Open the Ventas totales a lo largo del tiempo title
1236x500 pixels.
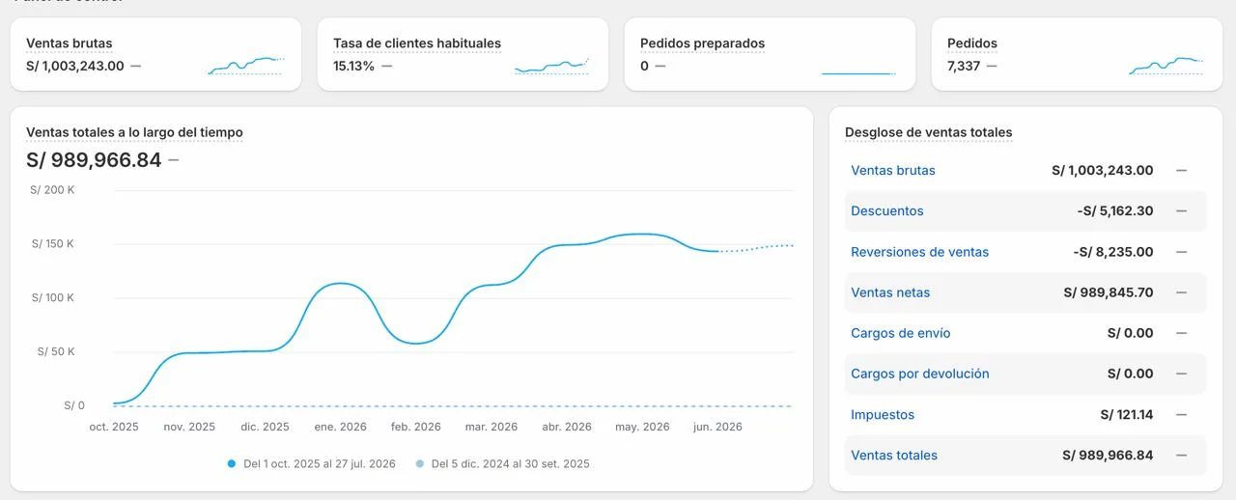click(x=134, y=132)
